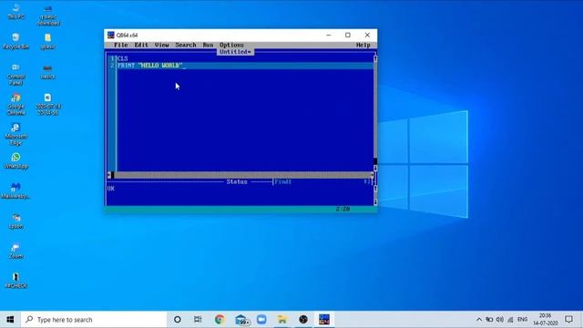Select the qbasic folder desktop icon
This screenshot has height=328, width=583.
(48, 41)
